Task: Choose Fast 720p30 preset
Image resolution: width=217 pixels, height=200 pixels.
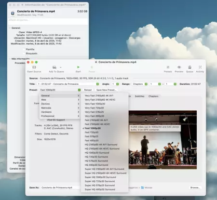Action: click(105, 133)
